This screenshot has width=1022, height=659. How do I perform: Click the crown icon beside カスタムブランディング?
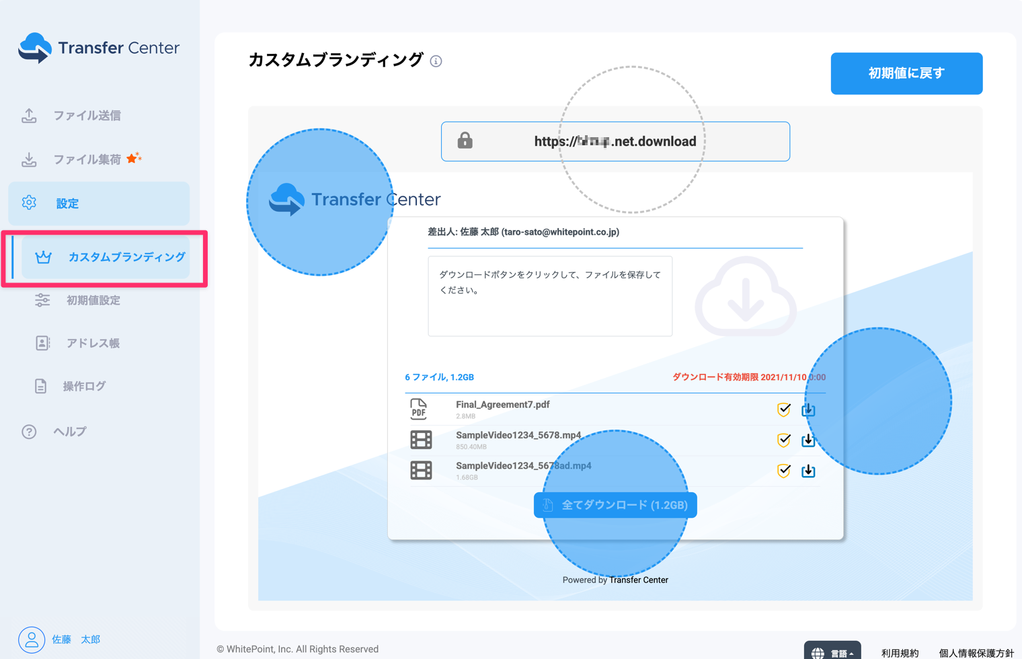point(44,257)
